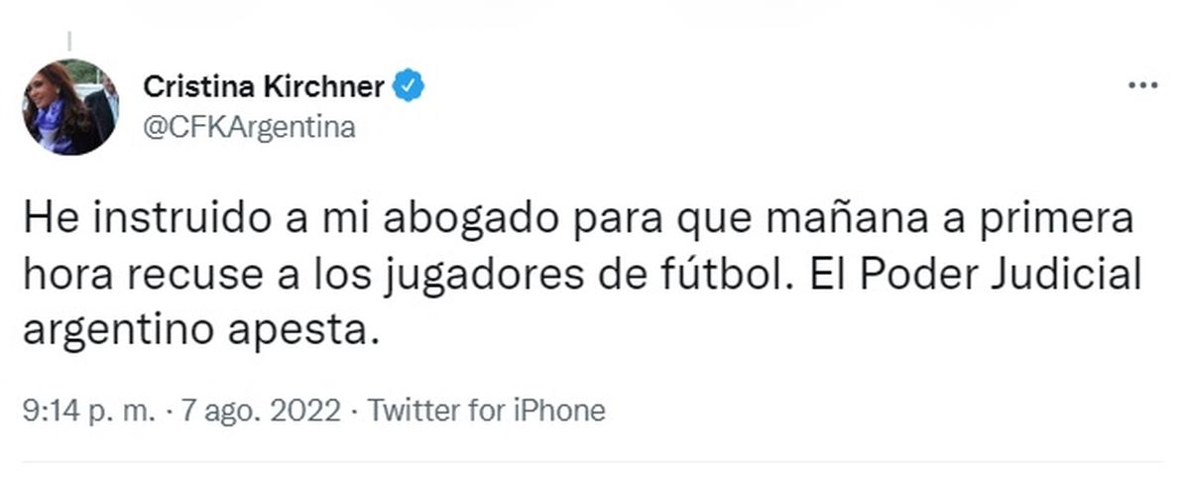
Task: Open the tweet's more options menu
Action: point(1143,87)
